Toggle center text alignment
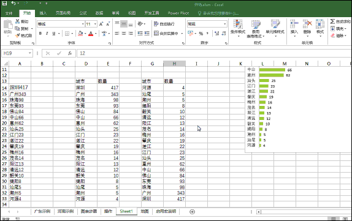The image size is (352, 221). (124, 34)
